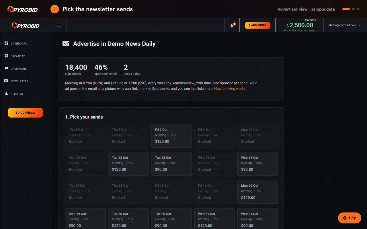Pick the Tue 20 Oct Evening slot
Screen dimensions: 367x229
pyautogui.click(x=171, y=219)
